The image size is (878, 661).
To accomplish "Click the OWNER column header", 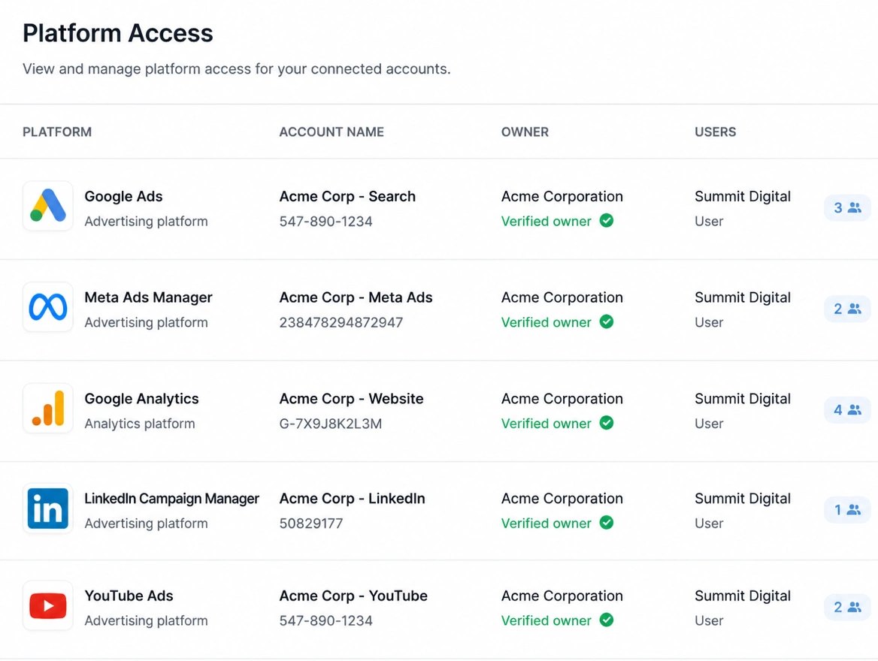I will point(525,132).
